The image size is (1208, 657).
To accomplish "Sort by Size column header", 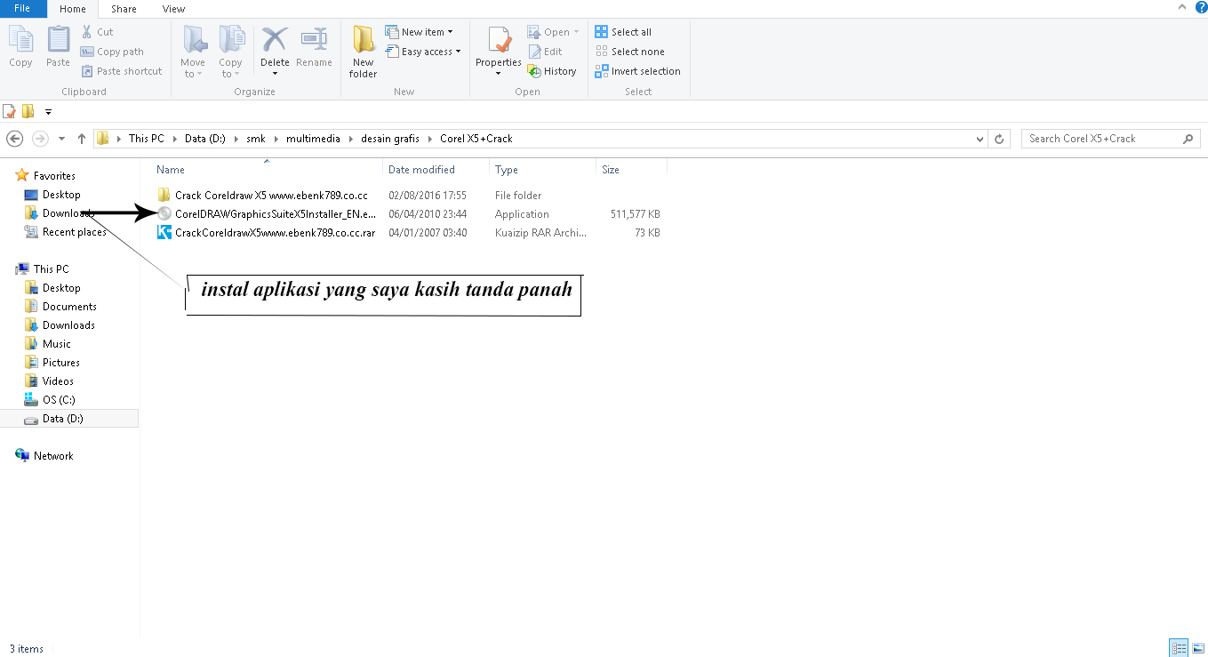I will point(611,170).
